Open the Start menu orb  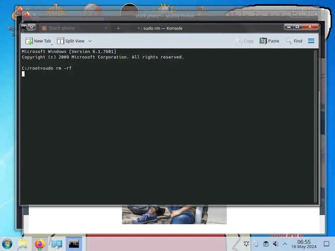tap(7, 244)
